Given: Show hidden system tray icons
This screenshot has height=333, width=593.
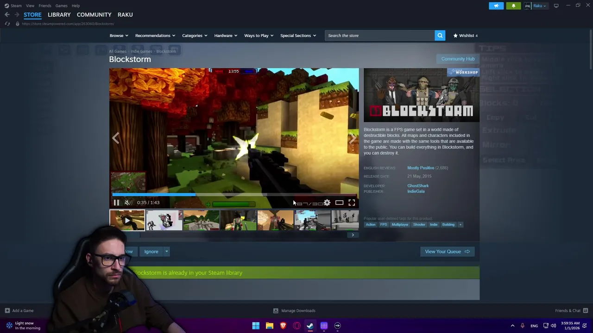Looking at the screenshot, I should click(512, 326).
